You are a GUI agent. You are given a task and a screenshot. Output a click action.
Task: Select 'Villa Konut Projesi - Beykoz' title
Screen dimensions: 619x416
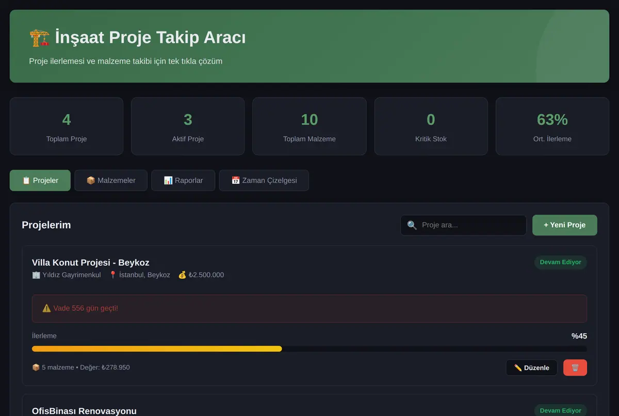coord(91,263)
